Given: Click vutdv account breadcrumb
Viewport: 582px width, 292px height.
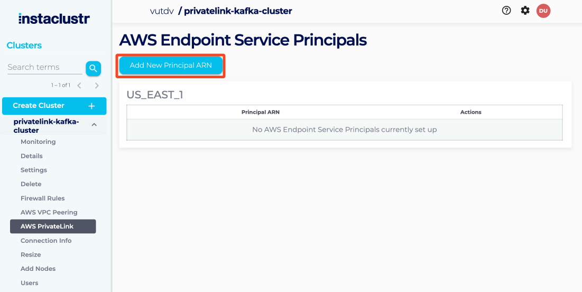Looking at the screenshot, I should point(162,11).
